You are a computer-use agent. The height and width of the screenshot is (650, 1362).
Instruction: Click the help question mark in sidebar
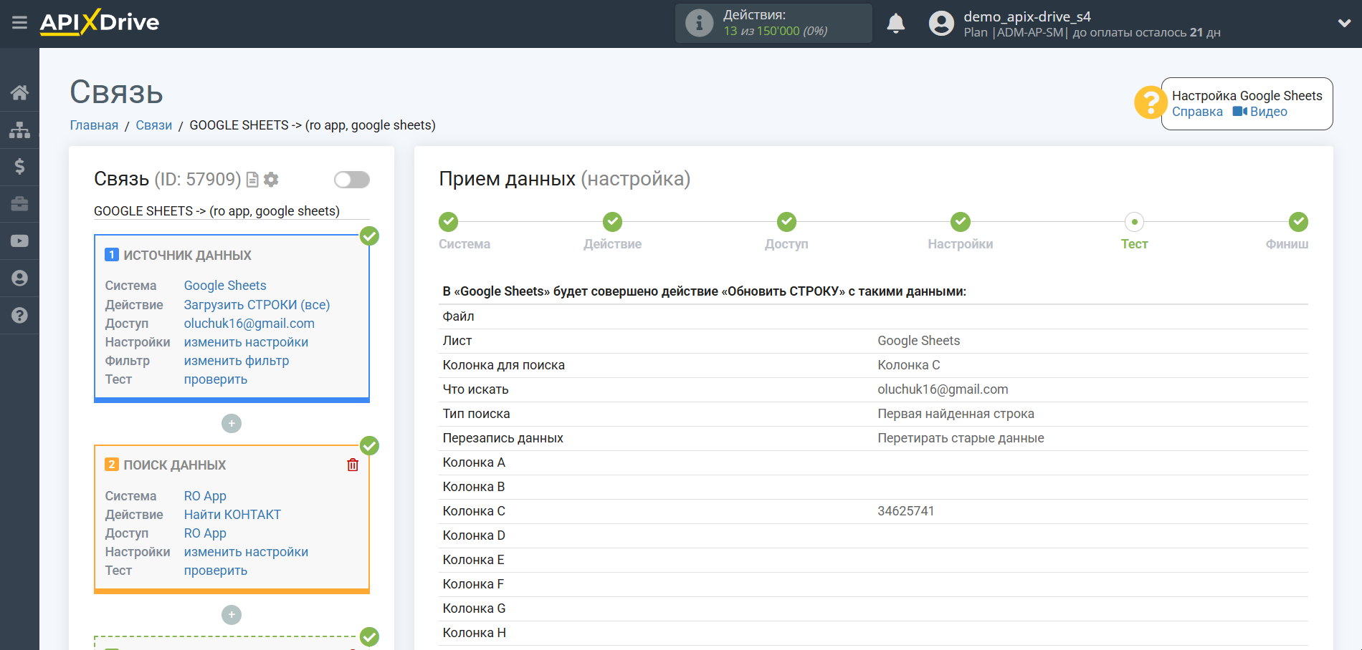[19, 316]
